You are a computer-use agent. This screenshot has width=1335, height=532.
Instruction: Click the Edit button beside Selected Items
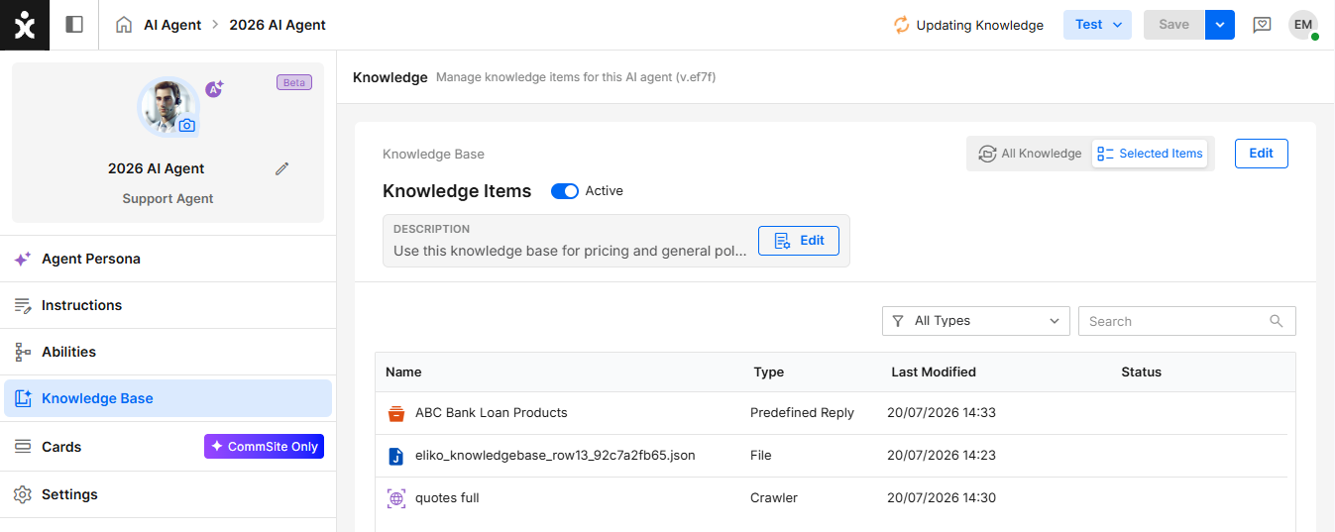click(1261, 154)
